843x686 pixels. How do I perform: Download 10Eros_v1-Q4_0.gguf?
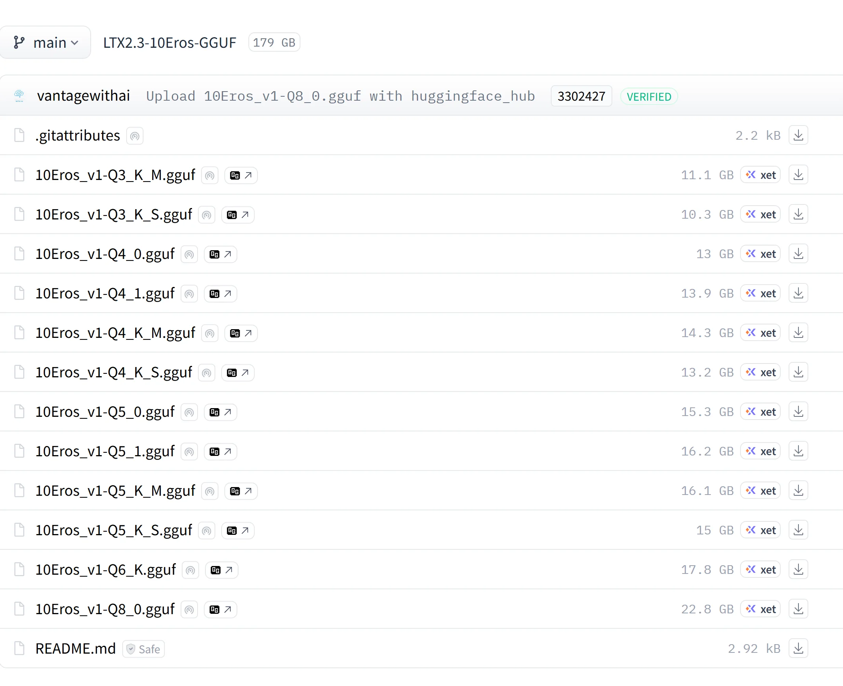798,254
